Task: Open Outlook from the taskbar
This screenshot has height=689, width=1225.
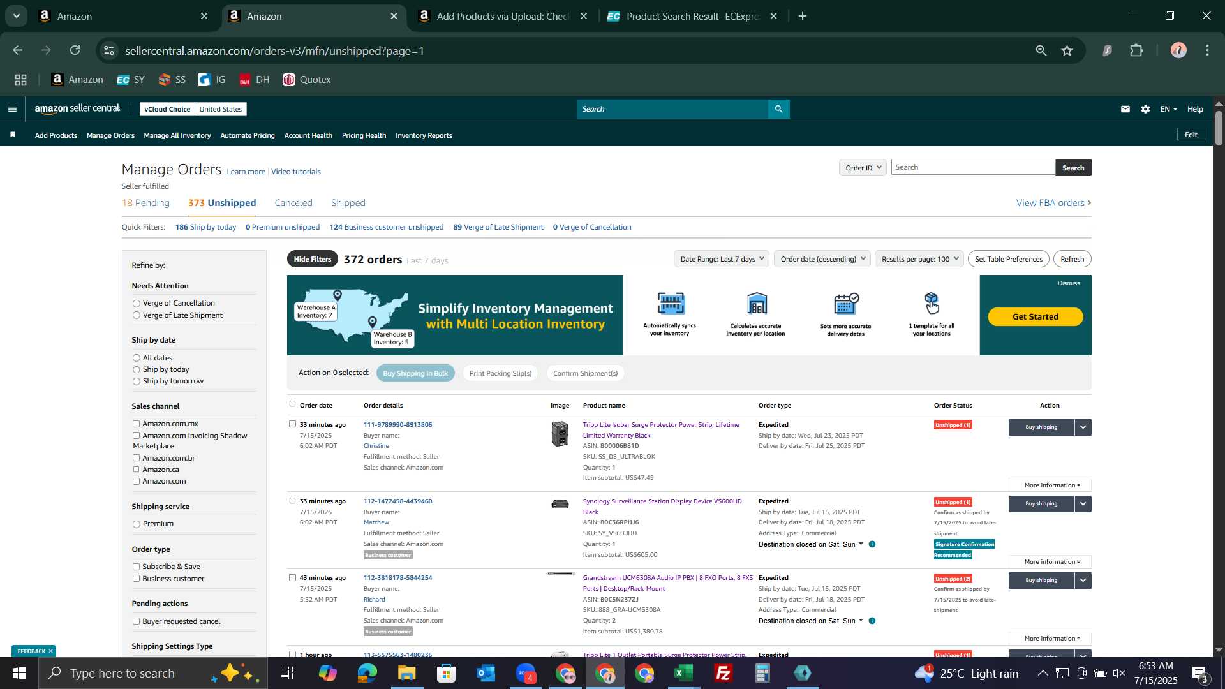Action: tap(486, 673)
